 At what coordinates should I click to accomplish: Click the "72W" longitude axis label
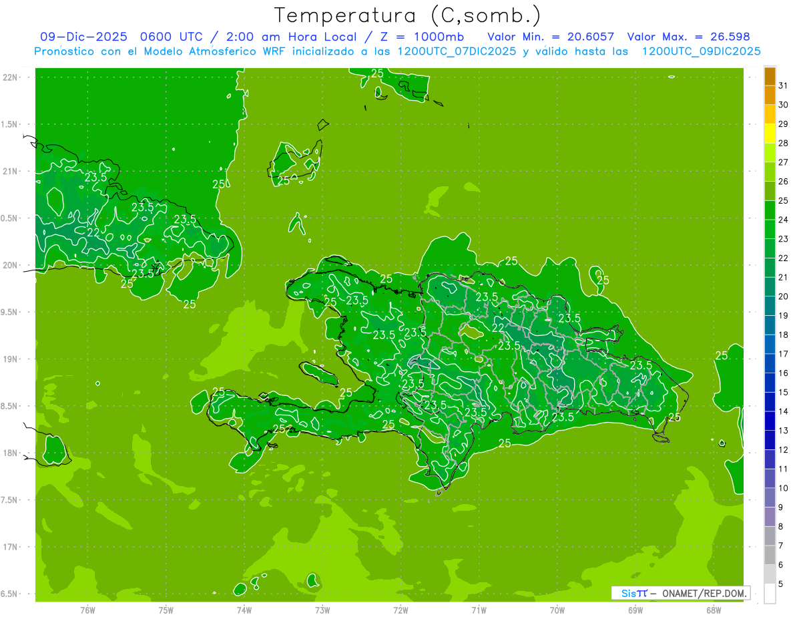pos(400,610)
